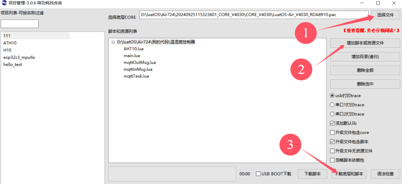This screenshot has width=402, height=184.
Task: Enable USB BOOT下载 checkbox
Action: click(x=258, y=174)
